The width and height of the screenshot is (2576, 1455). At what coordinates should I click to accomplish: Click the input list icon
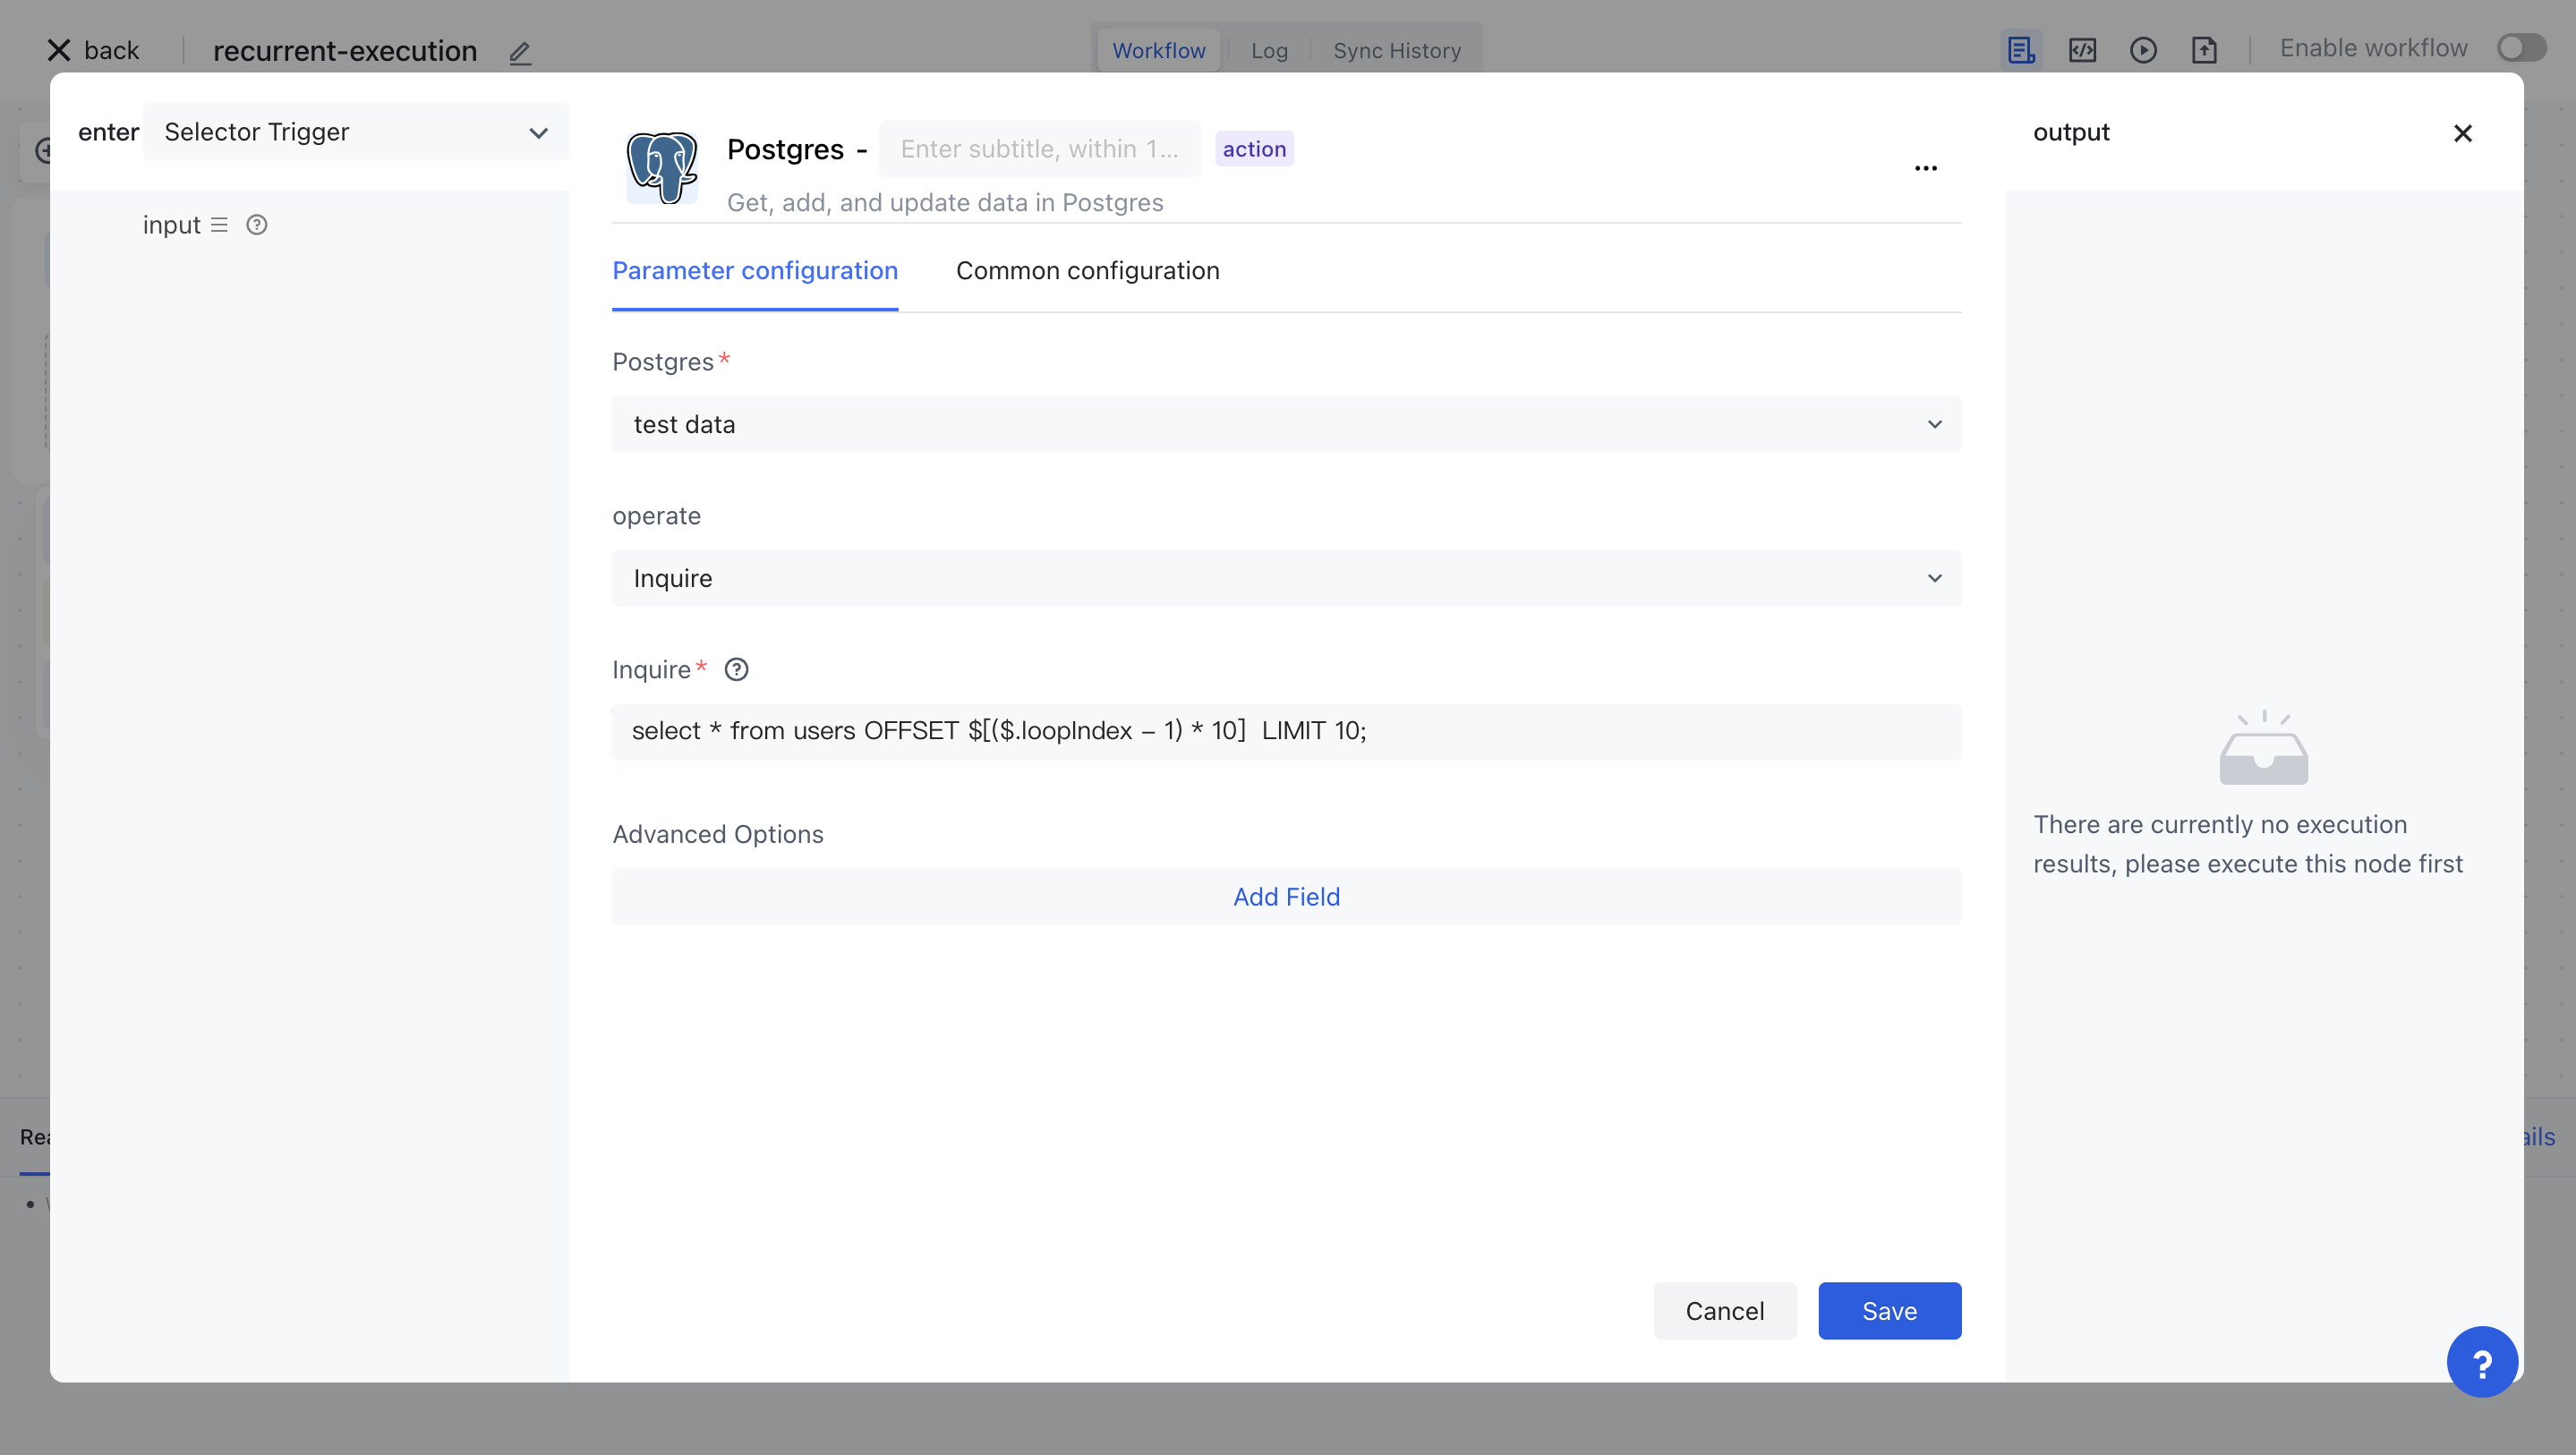pos(219,225)
